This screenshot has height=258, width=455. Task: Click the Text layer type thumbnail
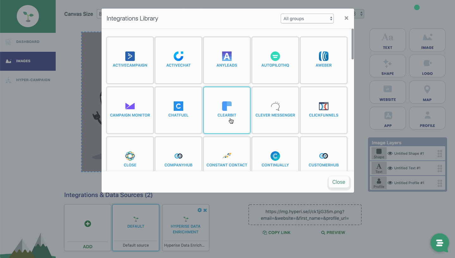(x=379, y=168)
